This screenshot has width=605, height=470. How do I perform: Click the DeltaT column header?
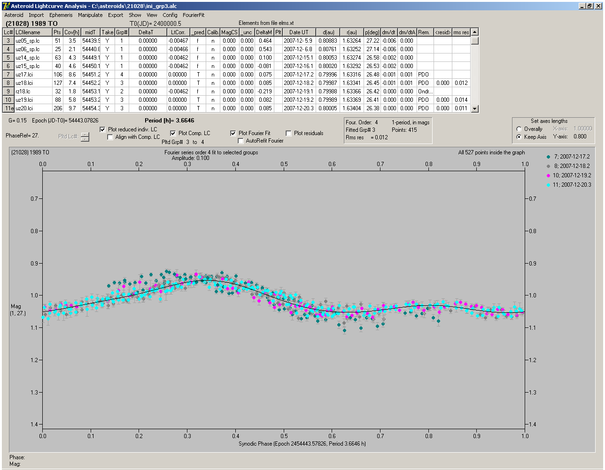coord(147,32)
